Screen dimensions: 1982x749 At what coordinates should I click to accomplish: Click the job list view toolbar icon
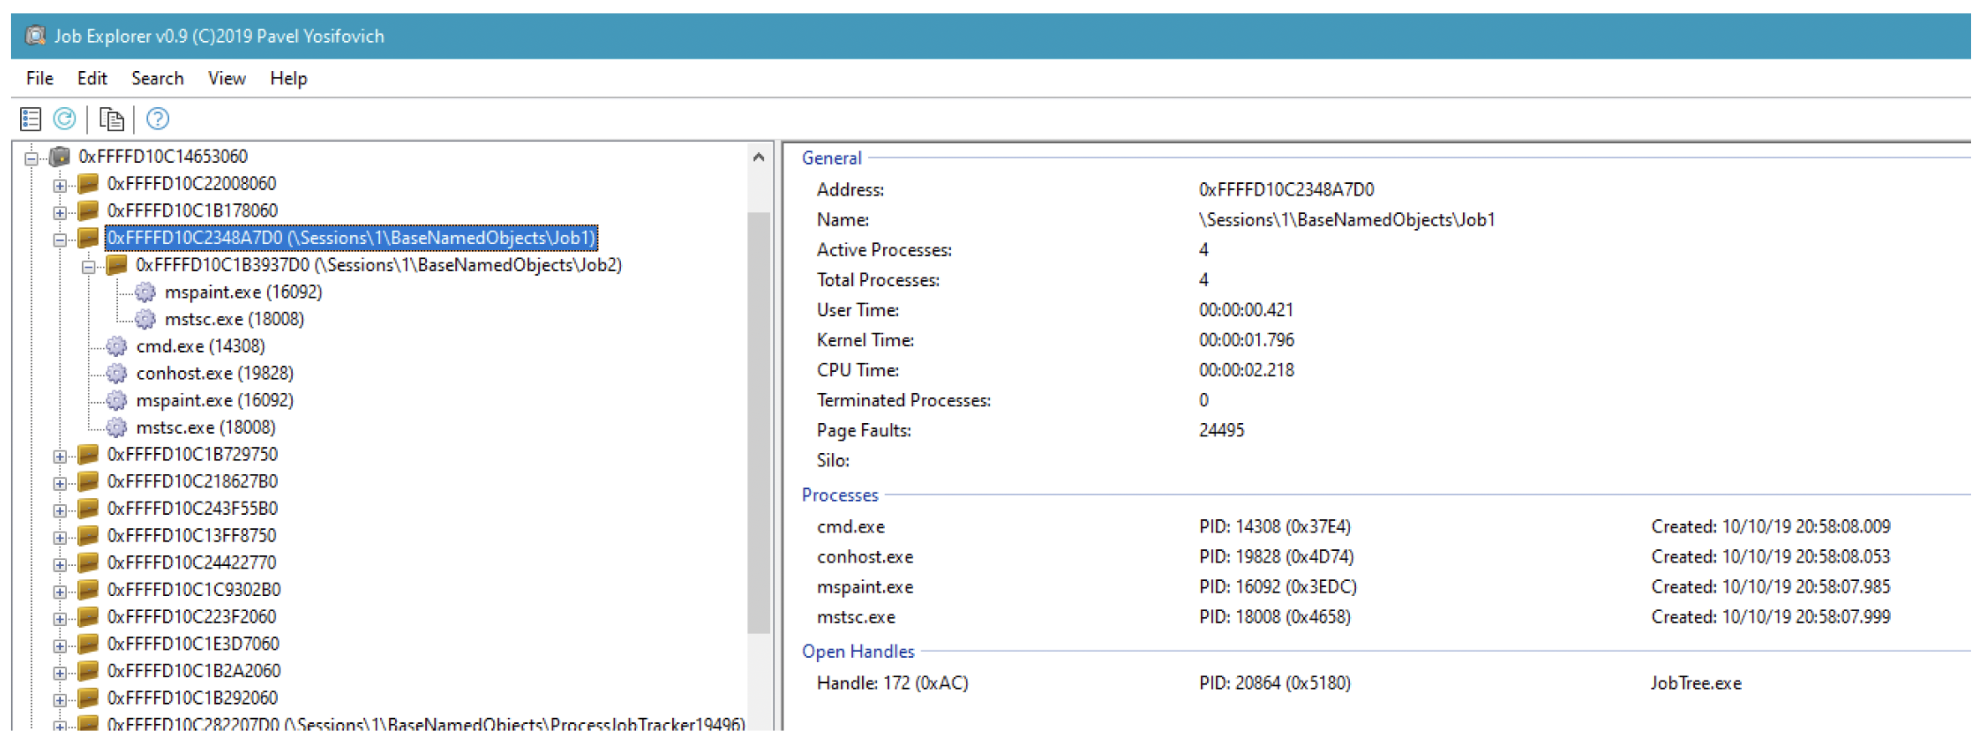tap(31, 120)
